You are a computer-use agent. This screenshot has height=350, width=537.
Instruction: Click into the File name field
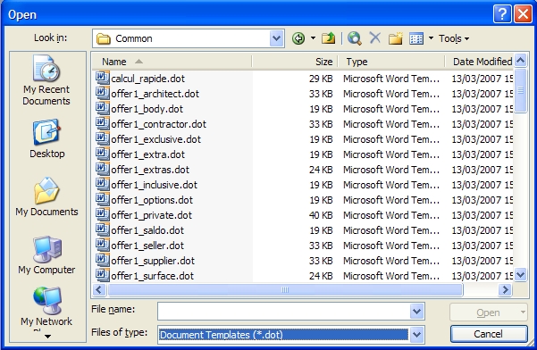[283, 312]
